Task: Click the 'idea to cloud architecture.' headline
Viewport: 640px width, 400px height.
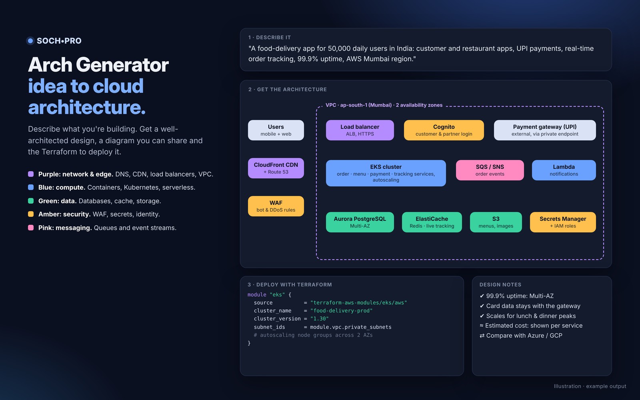Action: click(x=87, y=97)
